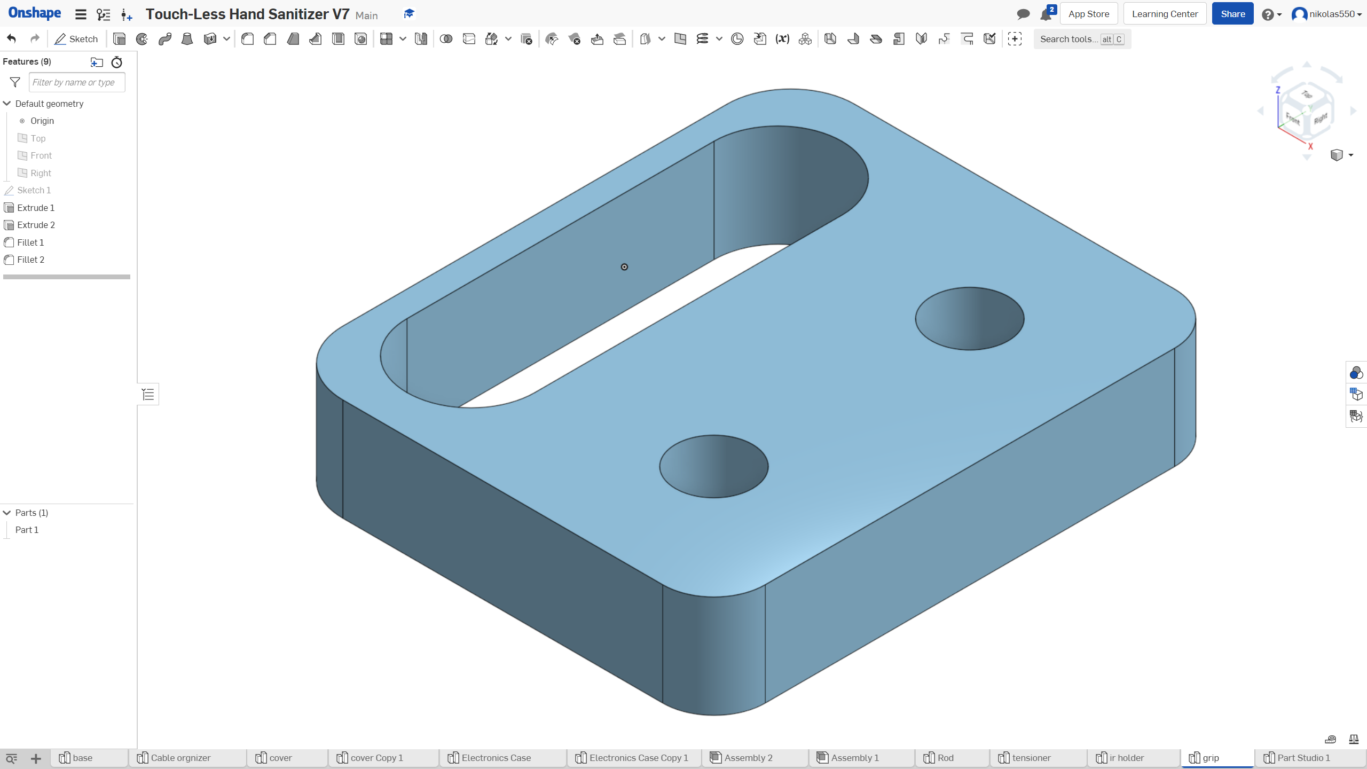Select the Extrude tool icon
Screen dimensions: 1367x769
tap(120, 39)
